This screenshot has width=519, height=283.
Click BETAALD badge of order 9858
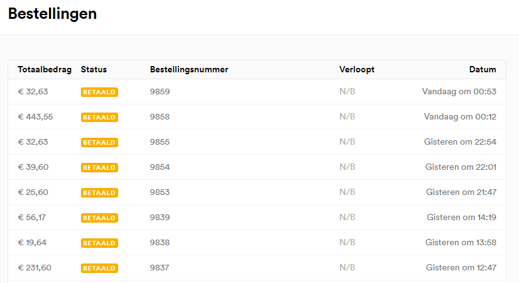pyautogui.click(x=99, y=117)
